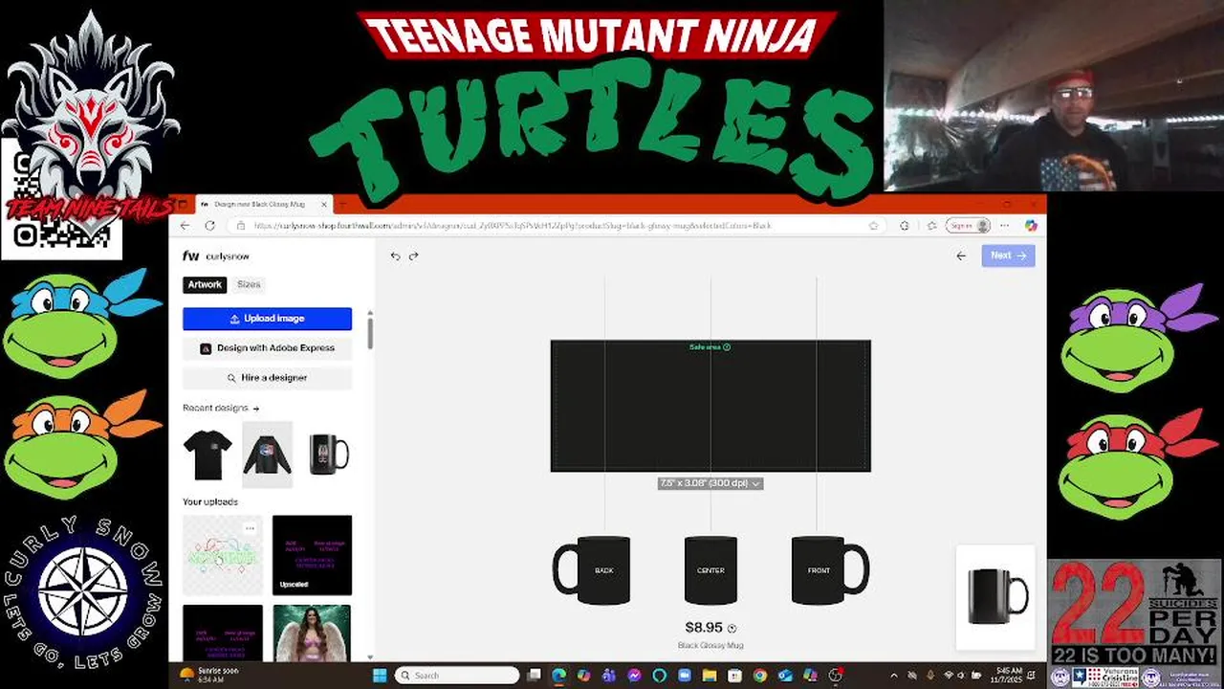Image resolution: width=1224 pixels, height=689 pixels.
Task: Click the Safe area info icon
Action: pos(727,347)
